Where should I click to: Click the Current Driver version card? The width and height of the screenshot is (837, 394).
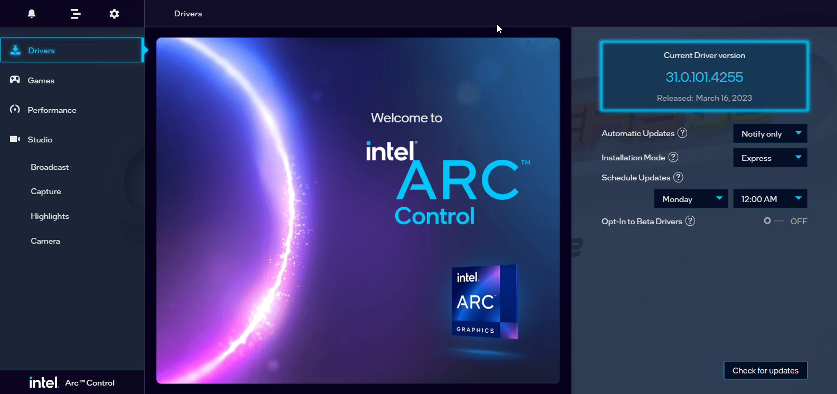pos(704,76)
